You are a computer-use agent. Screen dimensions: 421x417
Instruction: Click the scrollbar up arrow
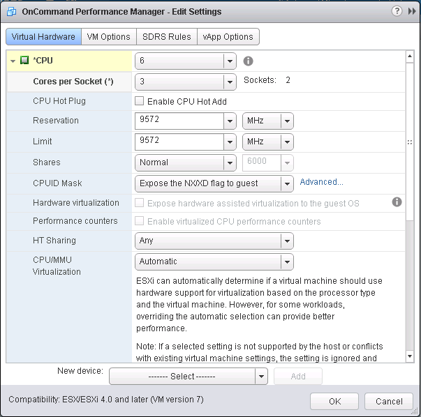pos(410,56)
